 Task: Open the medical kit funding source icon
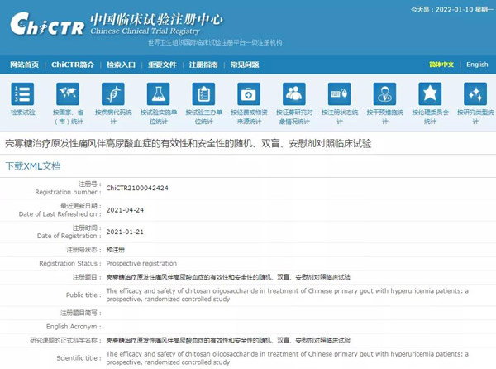(x=249, y=93)
